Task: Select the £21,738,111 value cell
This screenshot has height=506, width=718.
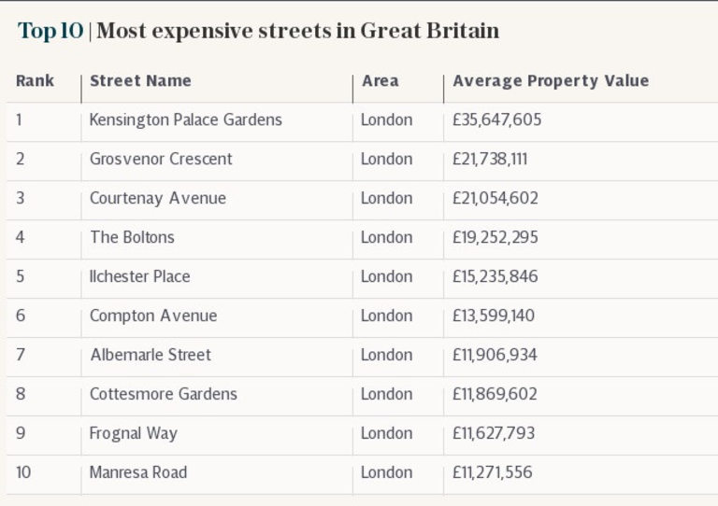Action: 489,160
